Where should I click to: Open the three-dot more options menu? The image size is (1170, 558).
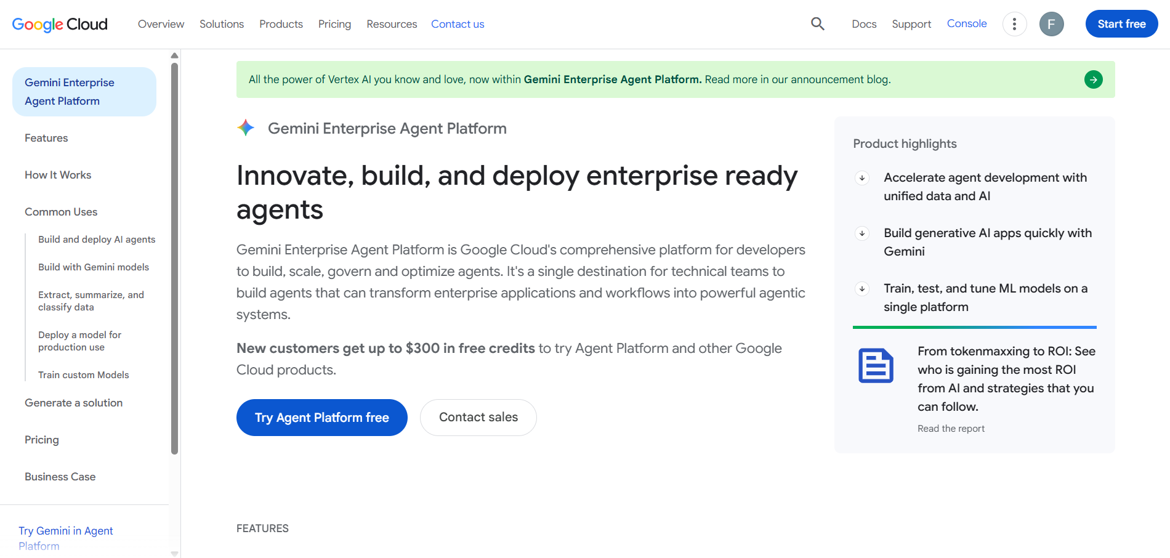point(1014,24)
